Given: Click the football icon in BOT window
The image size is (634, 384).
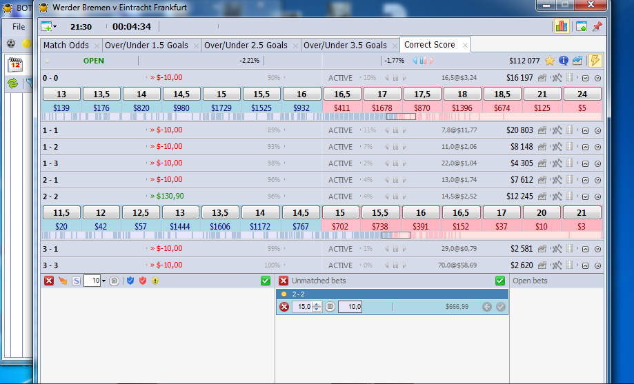Looking at the screenshot, I should coord(11,43).
